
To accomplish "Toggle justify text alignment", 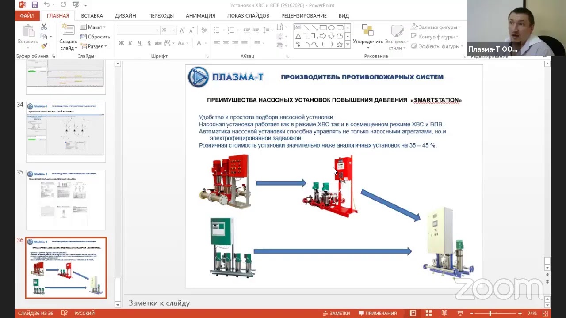I will tap(245, 43).
